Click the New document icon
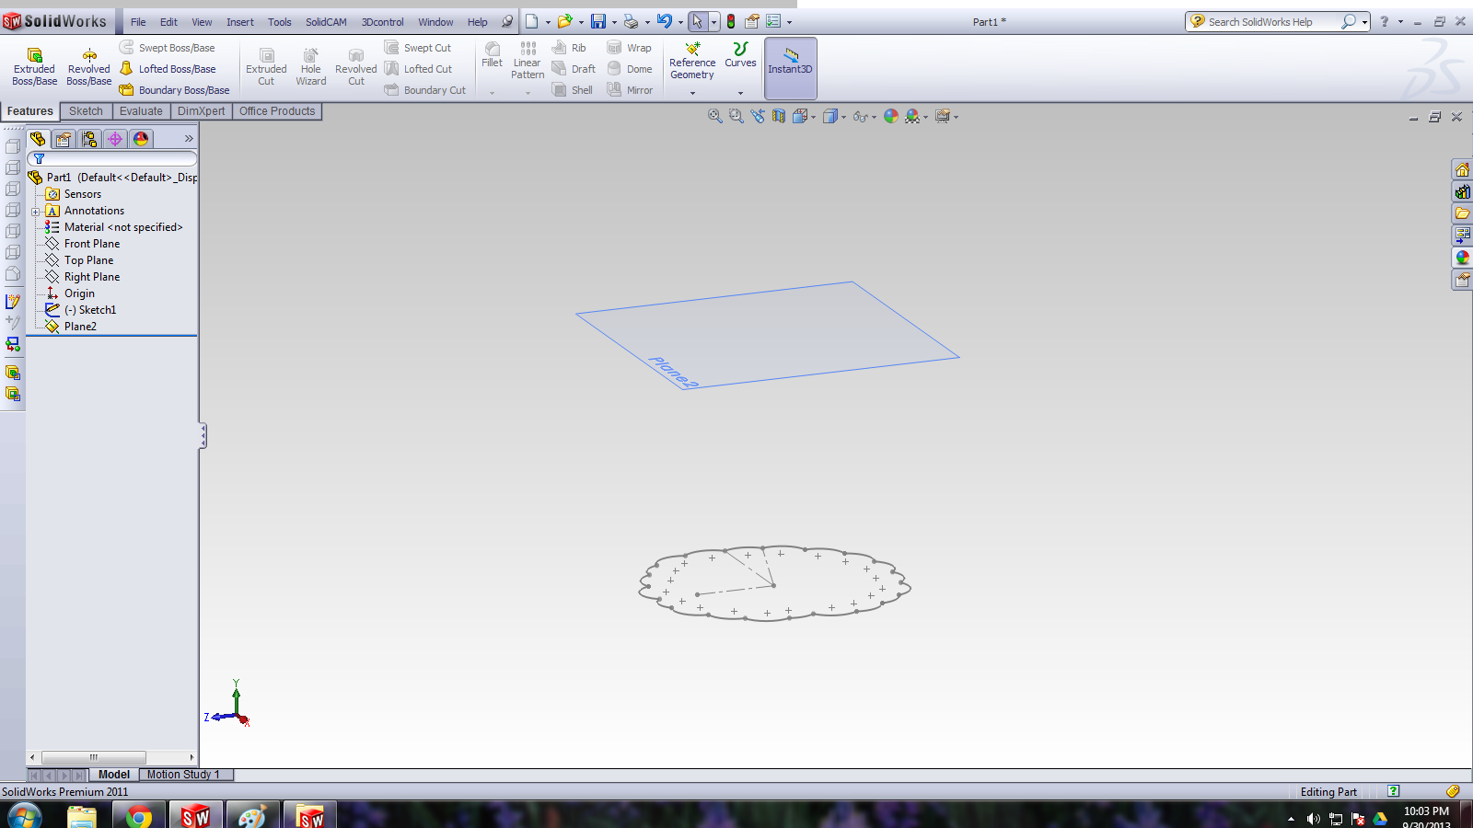Image resolution: width=1473 pixels, height=828 pixels. pyautogui.click(x=531, y=21)
